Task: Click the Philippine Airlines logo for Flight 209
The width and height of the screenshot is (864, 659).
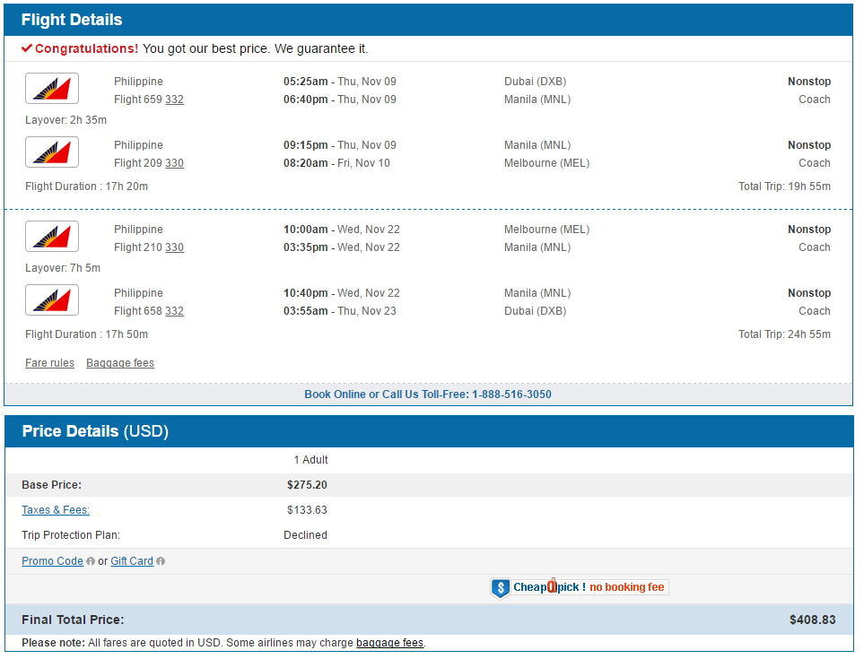Action: coord(52,152)
